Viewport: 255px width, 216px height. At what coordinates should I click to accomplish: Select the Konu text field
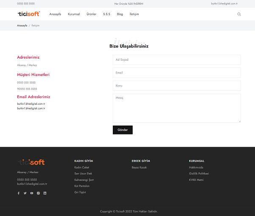tap(177, 86)
